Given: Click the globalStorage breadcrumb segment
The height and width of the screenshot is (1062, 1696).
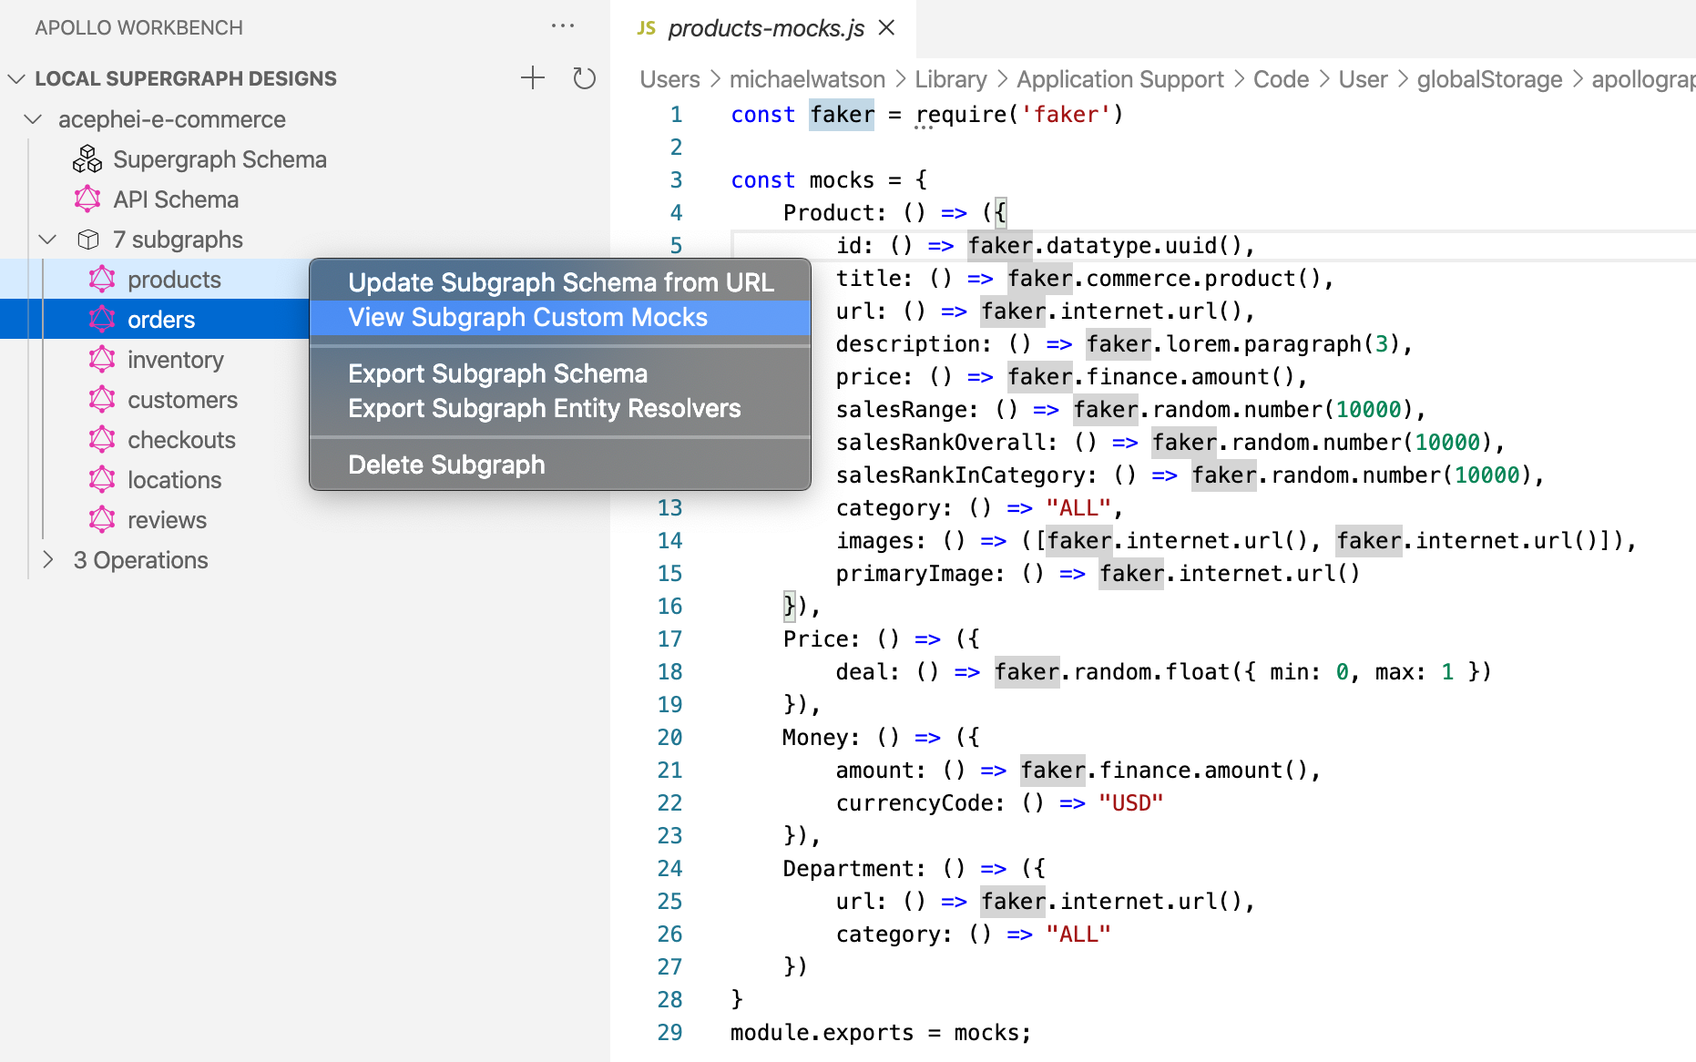Looking at the screenshot, I should click(1489, 79).
